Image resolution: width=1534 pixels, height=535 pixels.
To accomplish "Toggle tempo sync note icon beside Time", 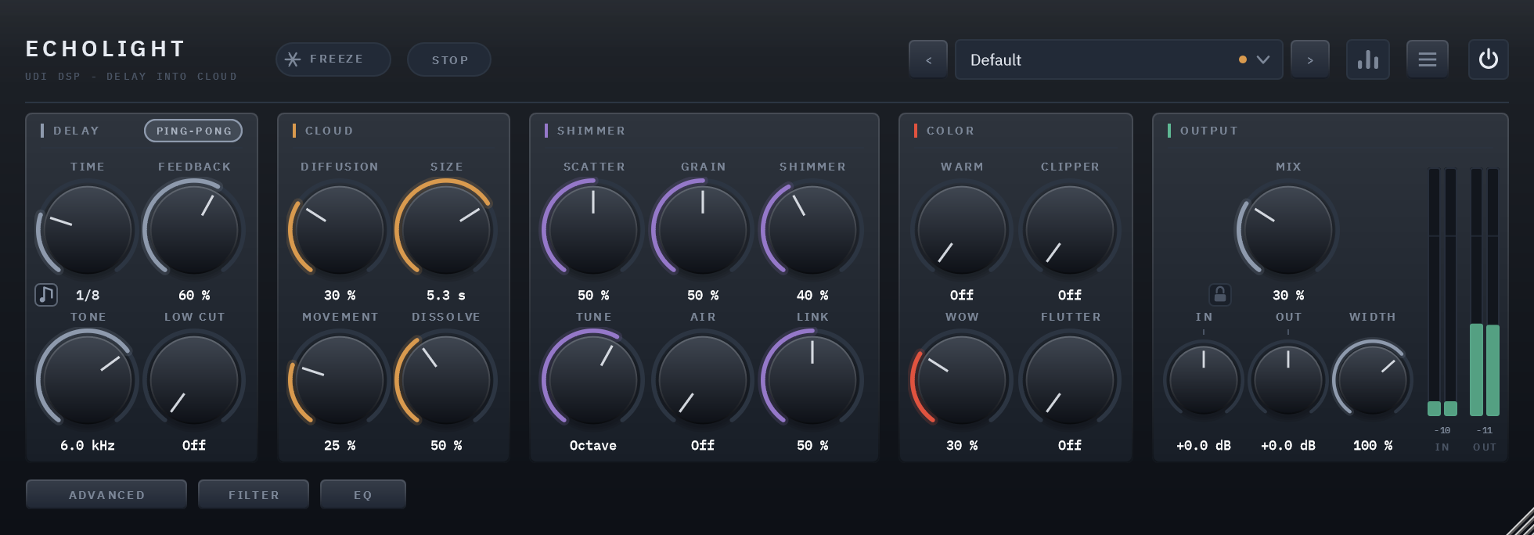I will tap(46, 295).
